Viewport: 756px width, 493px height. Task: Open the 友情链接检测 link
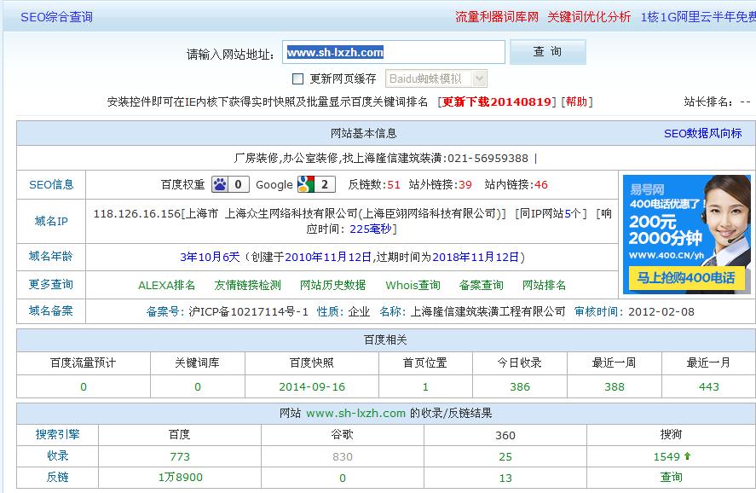pyautogui.click(x=247, y=285)
